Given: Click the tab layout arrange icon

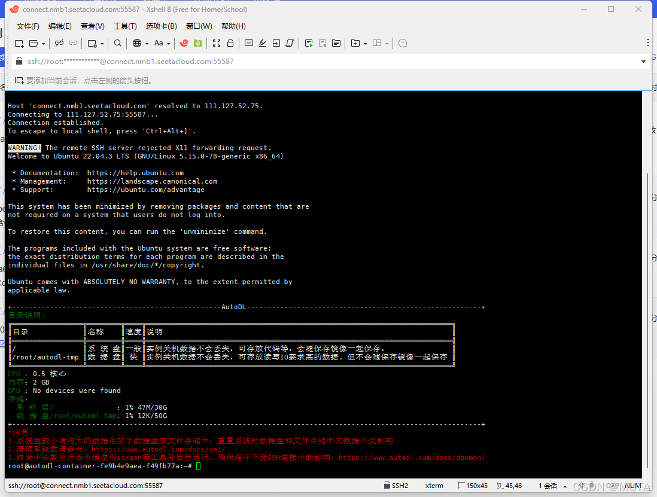Looking at the screenshot, I should (x=377, y=43).
